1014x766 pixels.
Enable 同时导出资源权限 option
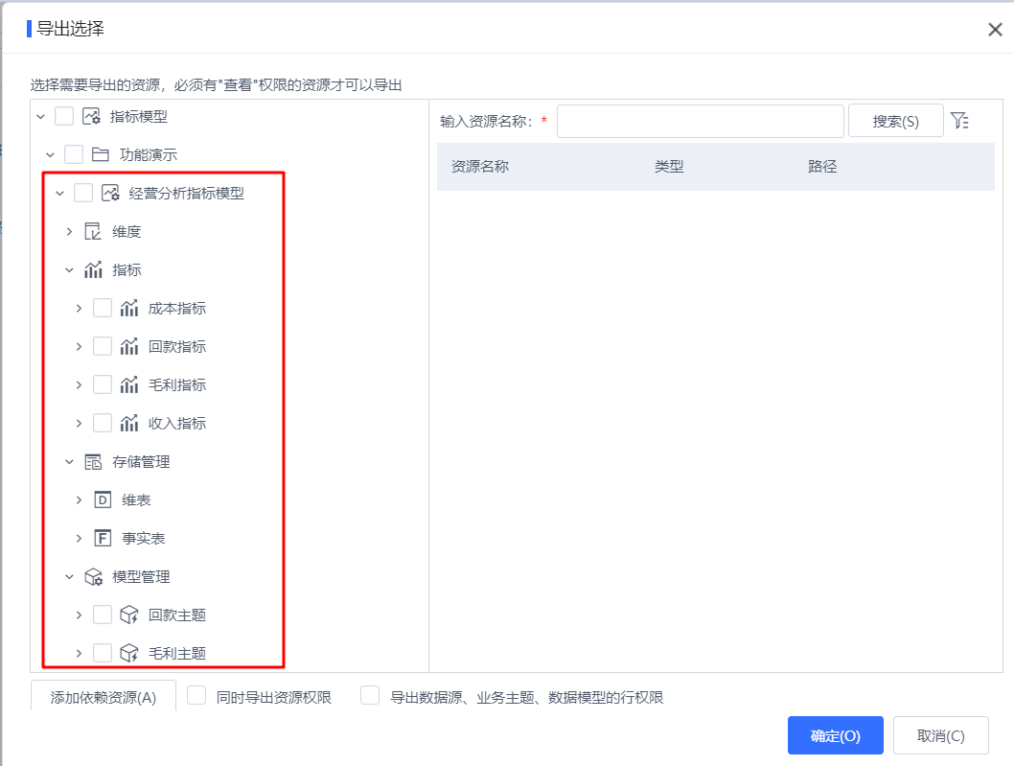tap(196, 695)
